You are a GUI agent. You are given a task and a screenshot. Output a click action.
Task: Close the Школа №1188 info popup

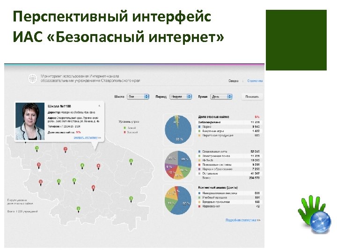(99, 106)
